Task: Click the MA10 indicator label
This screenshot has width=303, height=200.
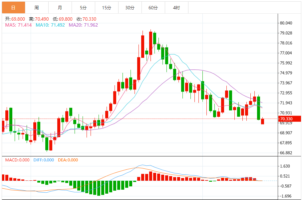Action: (50, 25)
